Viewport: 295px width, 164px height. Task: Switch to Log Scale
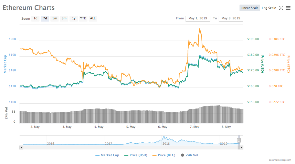[x=269, y=8]
